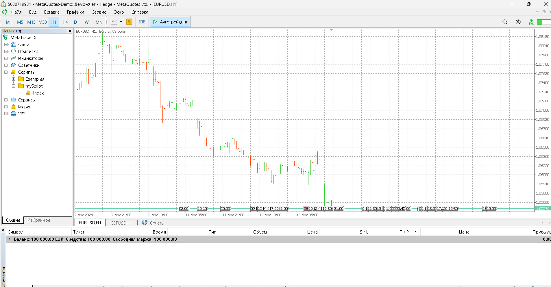Switch chart to H4 timeframe
The height and width of the screenshot is (287, 551).
65,22
